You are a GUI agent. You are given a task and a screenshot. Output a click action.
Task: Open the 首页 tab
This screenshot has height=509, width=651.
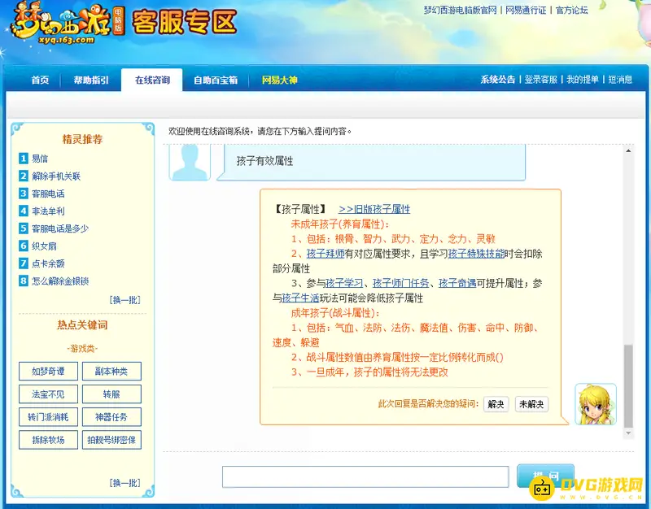pyautogui.click(x=40, y=80)
